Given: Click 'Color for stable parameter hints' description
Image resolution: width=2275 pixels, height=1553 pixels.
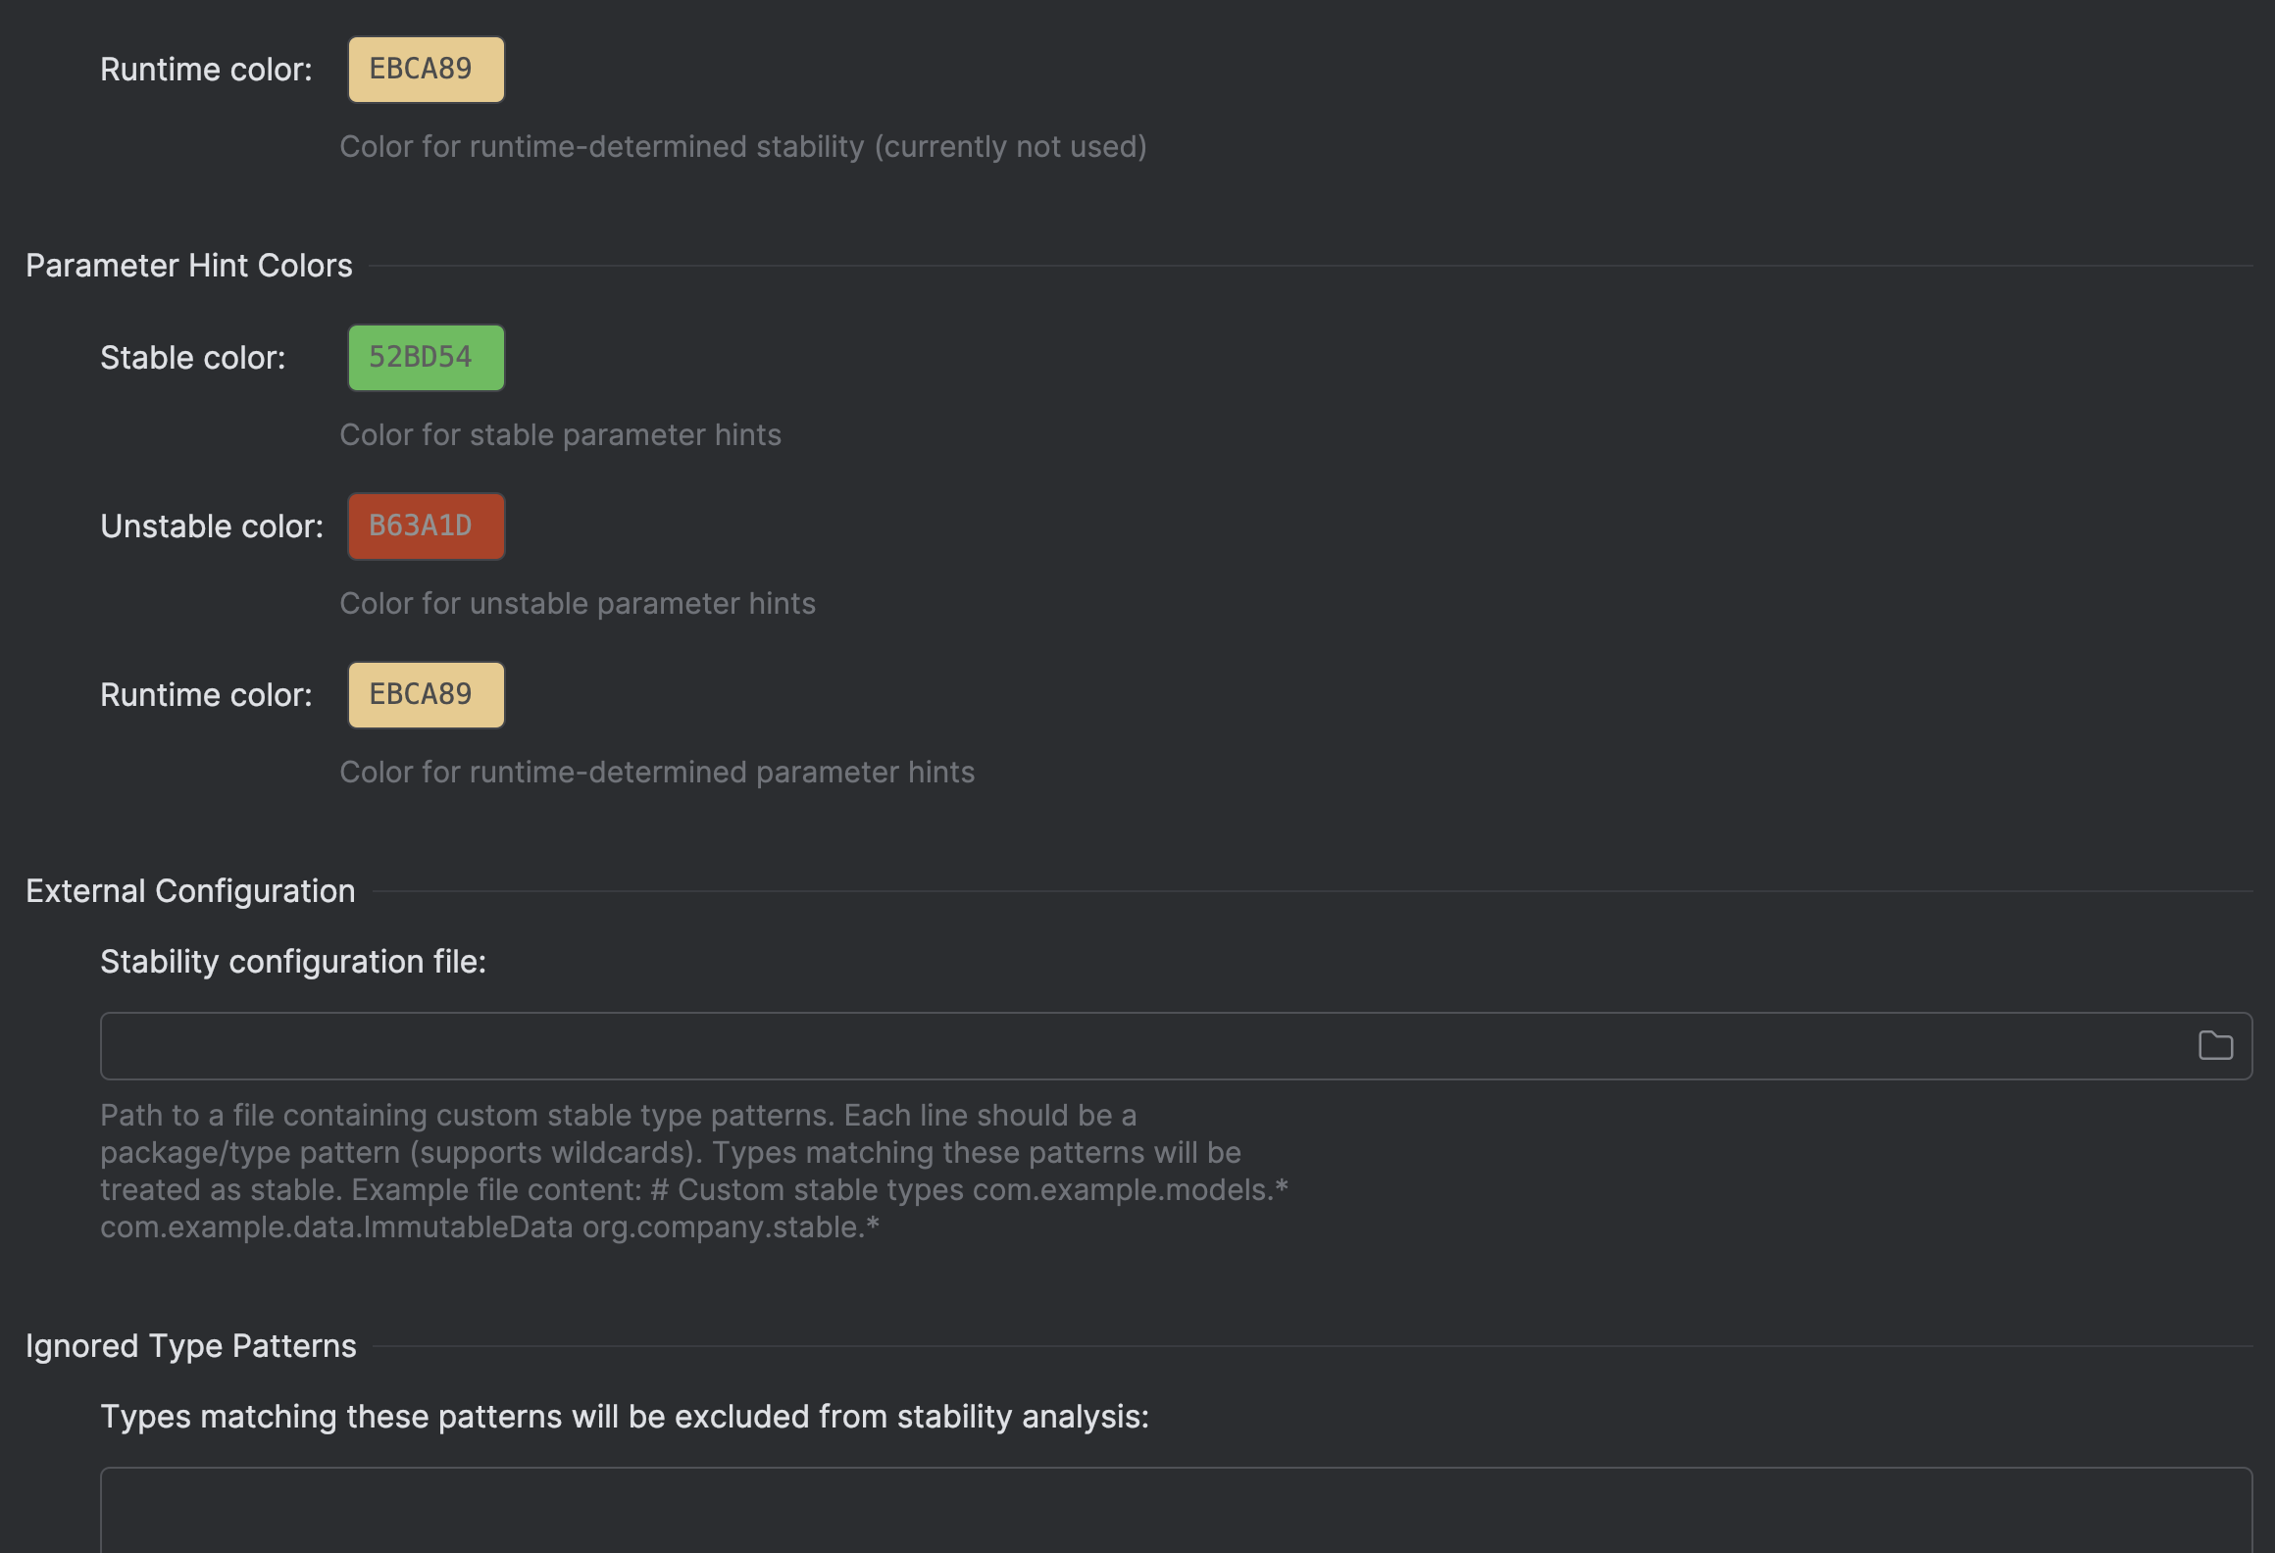Looking at the screenshot, I should coord(560,434).
